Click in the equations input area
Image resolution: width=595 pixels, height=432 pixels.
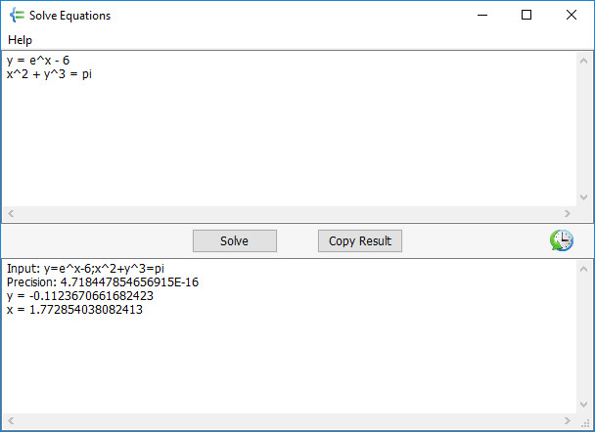(x=289, y=129)
